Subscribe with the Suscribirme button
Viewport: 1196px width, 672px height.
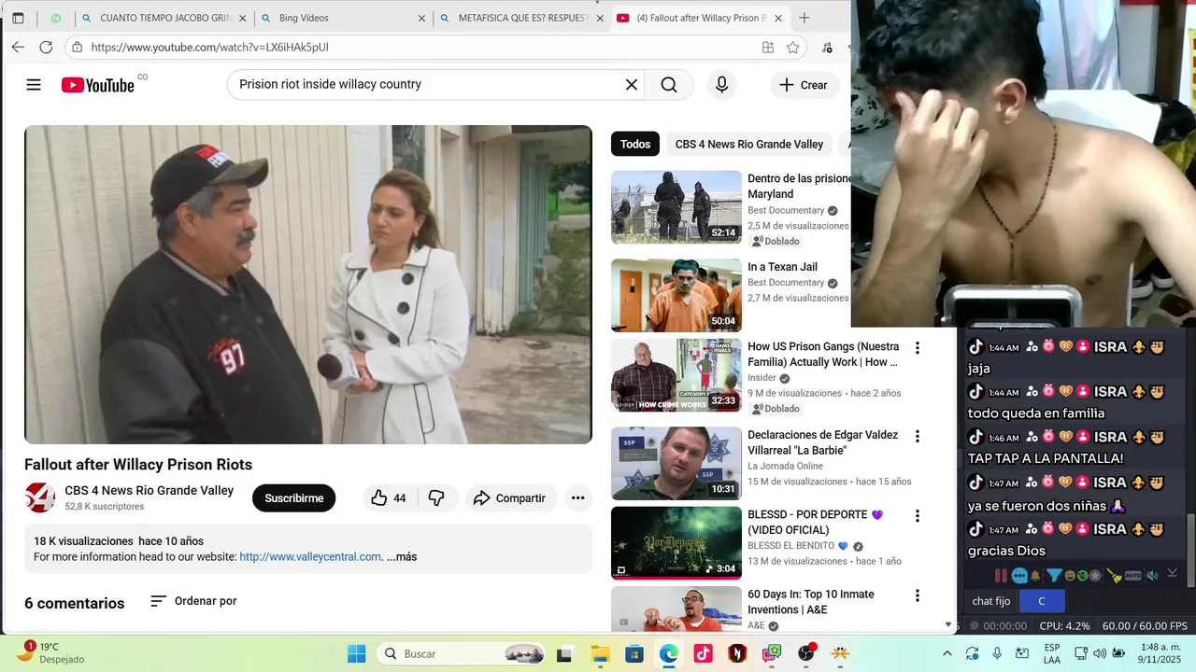point(293,498)
